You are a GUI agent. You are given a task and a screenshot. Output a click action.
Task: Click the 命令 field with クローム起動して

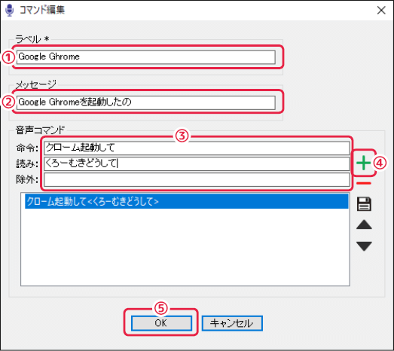pos(197,148)
